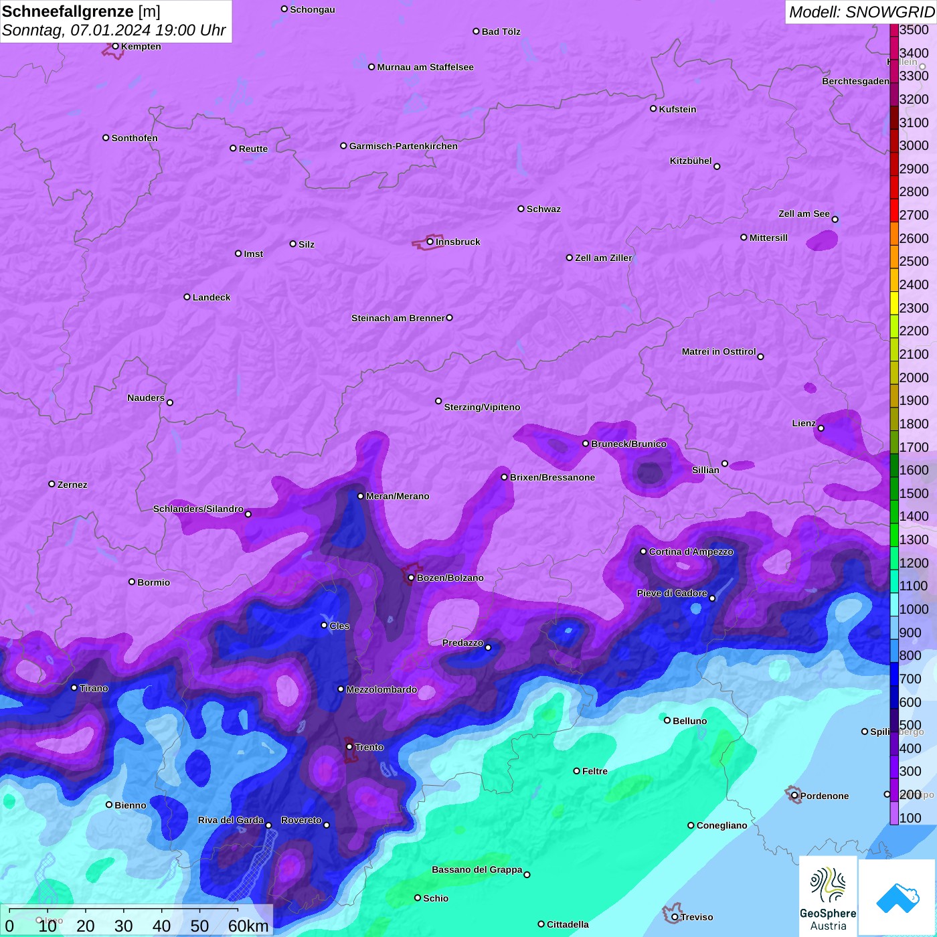Click the Bad Tölz label
This screenshot has width=937, height=937.
[x=501, y=31]
